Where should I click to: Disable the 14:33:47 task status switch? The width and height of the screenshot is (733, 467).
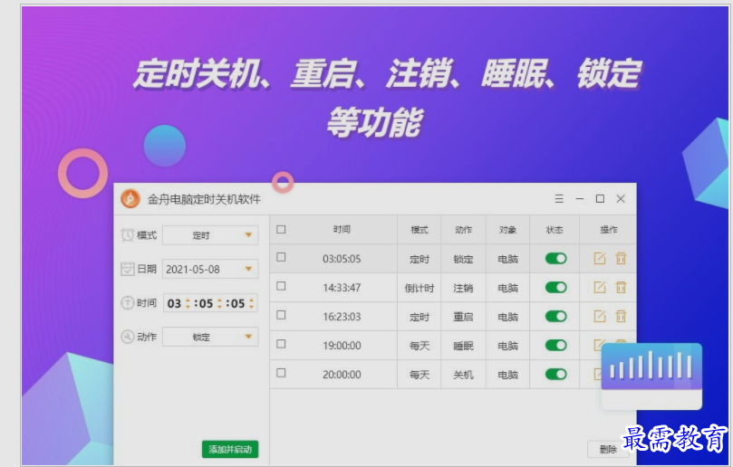555,287
